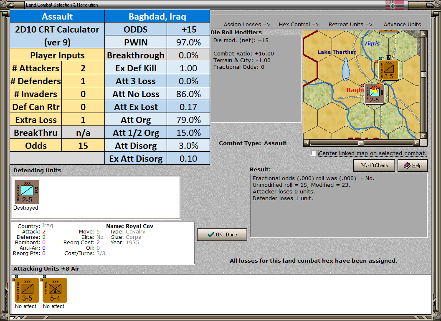
Task: Click the 'Breakthrough' label cell
Action: click(x=136, y=55)
